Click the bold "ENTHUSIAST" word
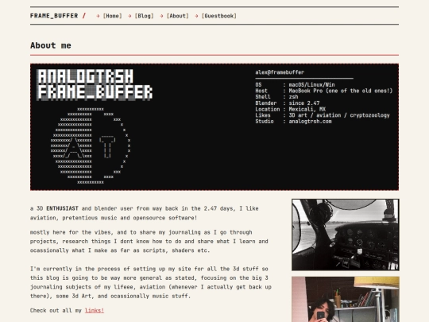This screenshot has width=429, height=322. tap(63, 208)
